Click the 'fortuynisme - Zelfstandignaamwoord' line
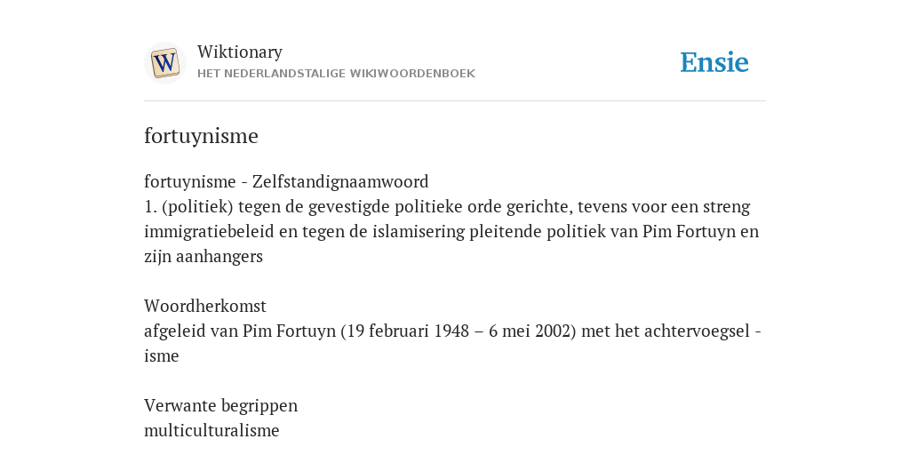 click(x=286, y=181)
